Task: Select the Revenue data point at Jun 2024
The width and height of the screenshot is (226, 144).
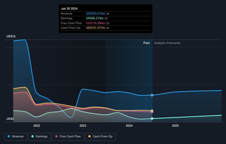Action: point(152,95)
